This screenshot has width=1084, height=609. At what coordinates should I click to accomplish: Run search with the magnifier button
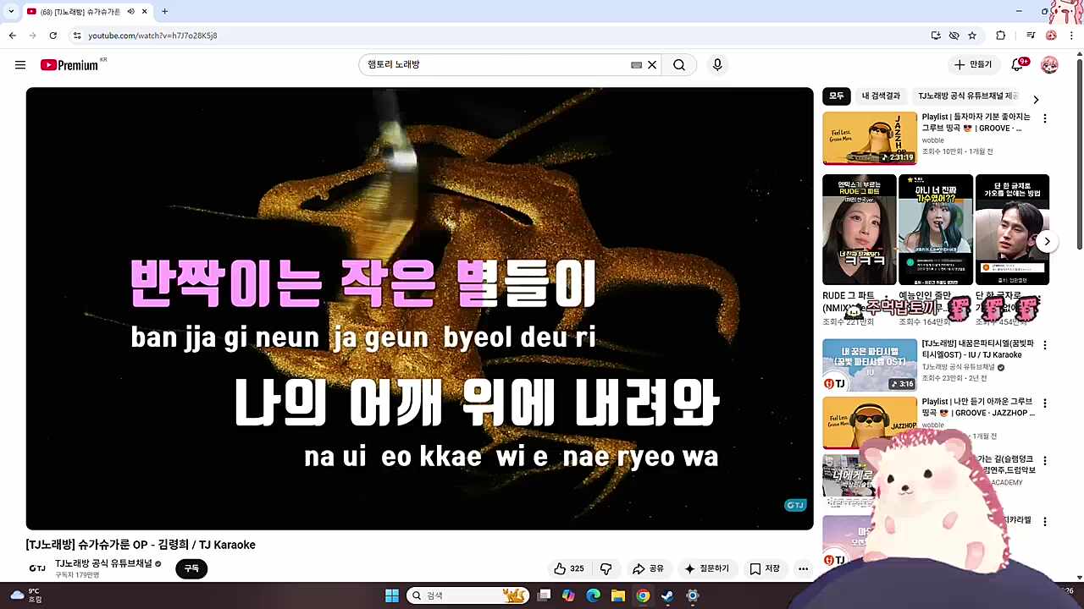(679, 65)
